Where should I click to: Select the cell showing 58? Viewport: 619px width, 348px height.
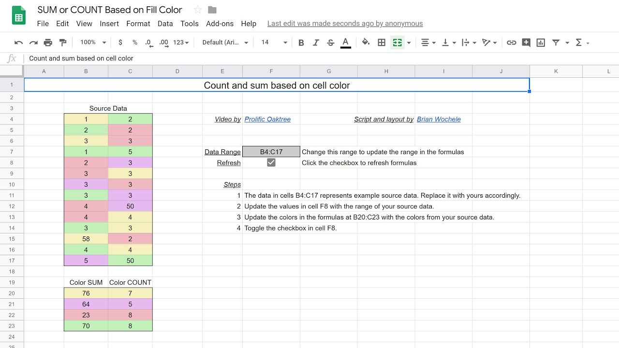86,239
